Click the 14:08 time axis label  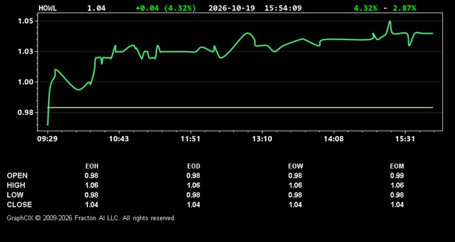[x=334, y=139]
